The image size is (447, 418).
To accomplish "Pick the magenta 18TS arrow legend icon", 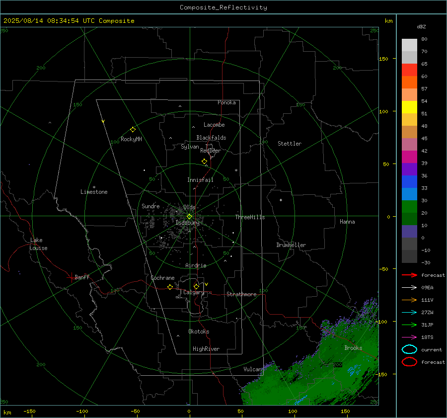I will [409, 337].
